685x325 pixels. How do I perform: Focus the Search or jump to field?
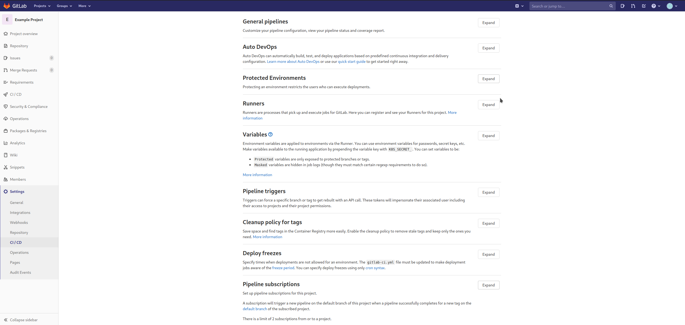pos(569,6)
